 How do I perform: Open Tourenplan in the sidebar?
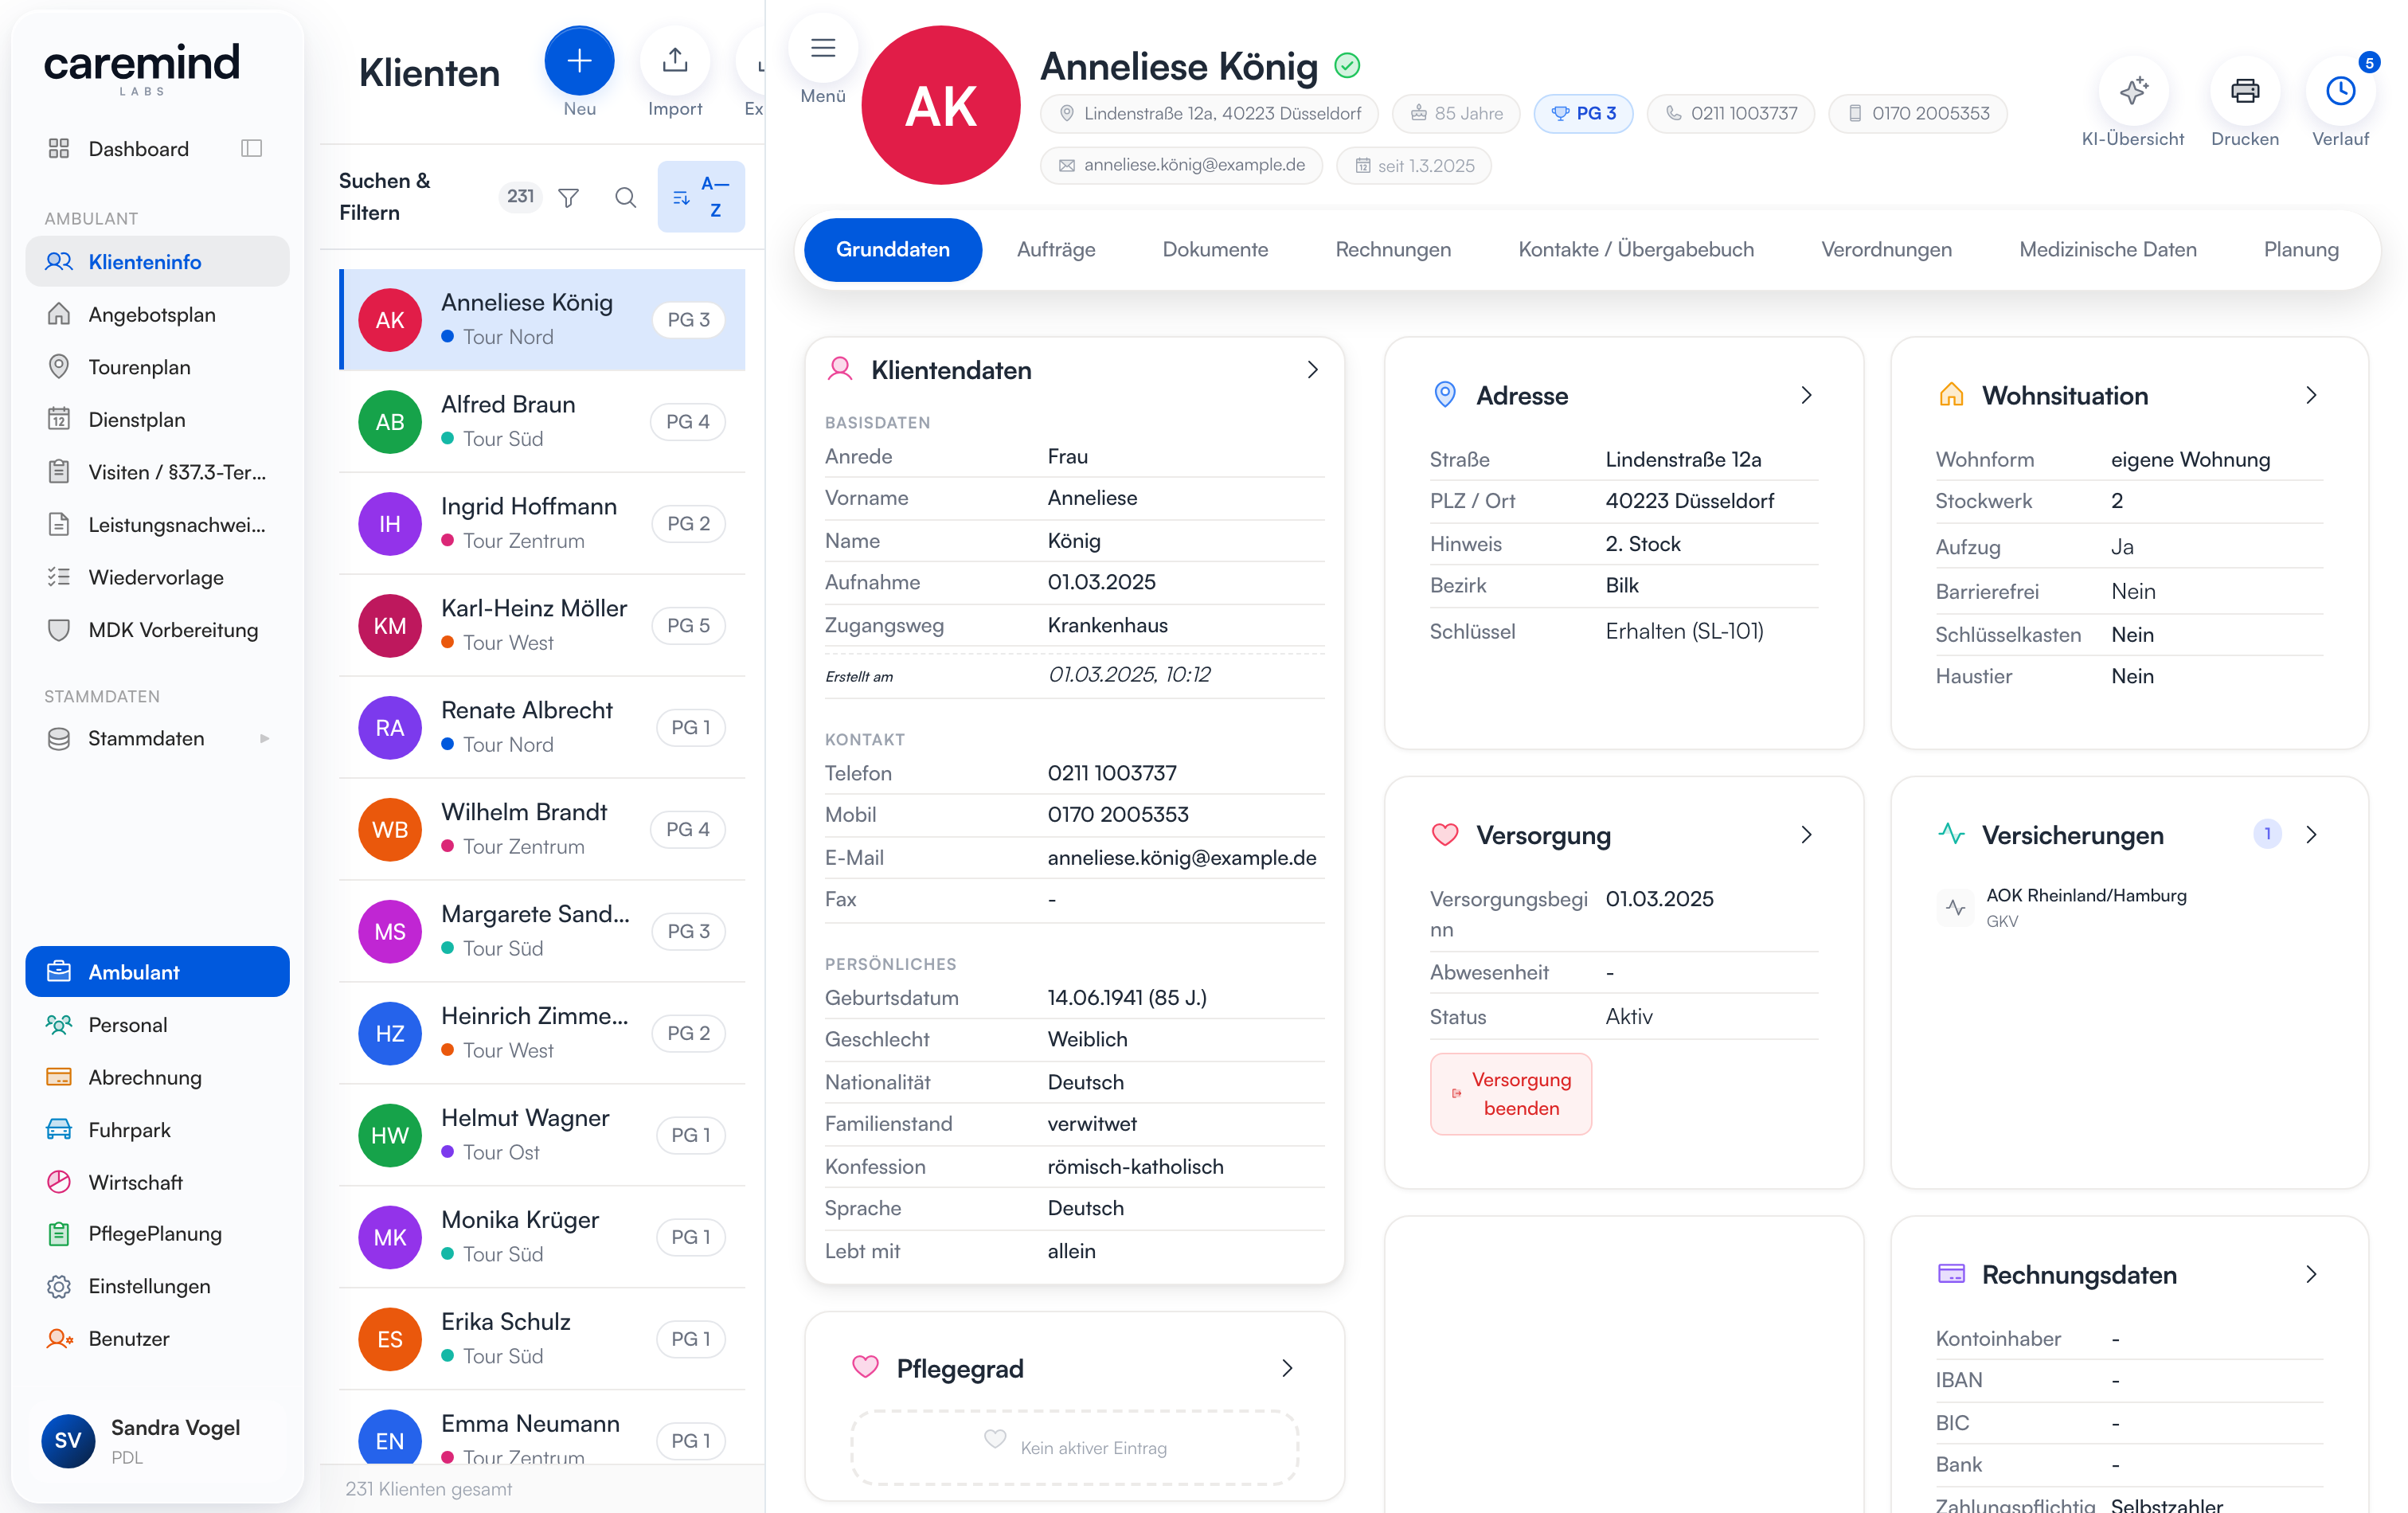pos(158,367)
